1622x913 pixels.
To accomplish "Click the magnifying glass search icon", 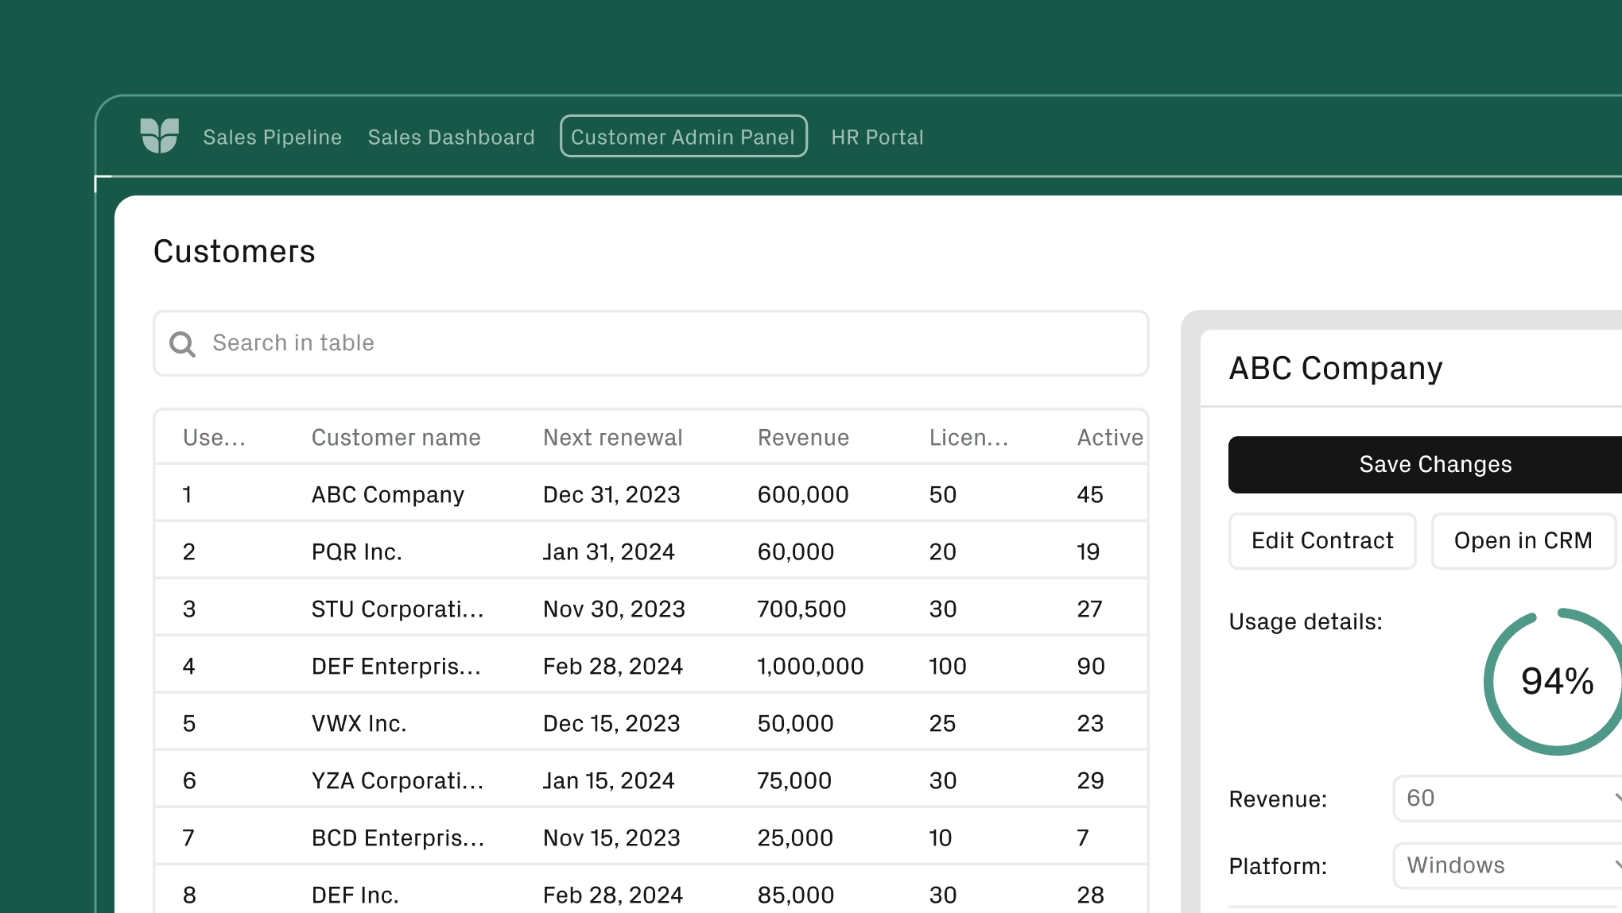I will (182, 343).
